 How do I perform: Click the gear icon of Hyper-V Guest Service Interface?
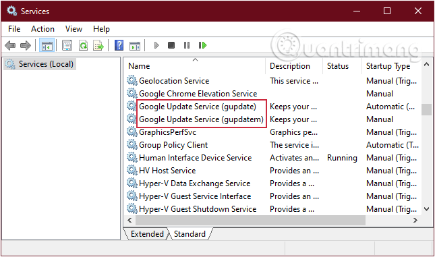click(132, 196)
